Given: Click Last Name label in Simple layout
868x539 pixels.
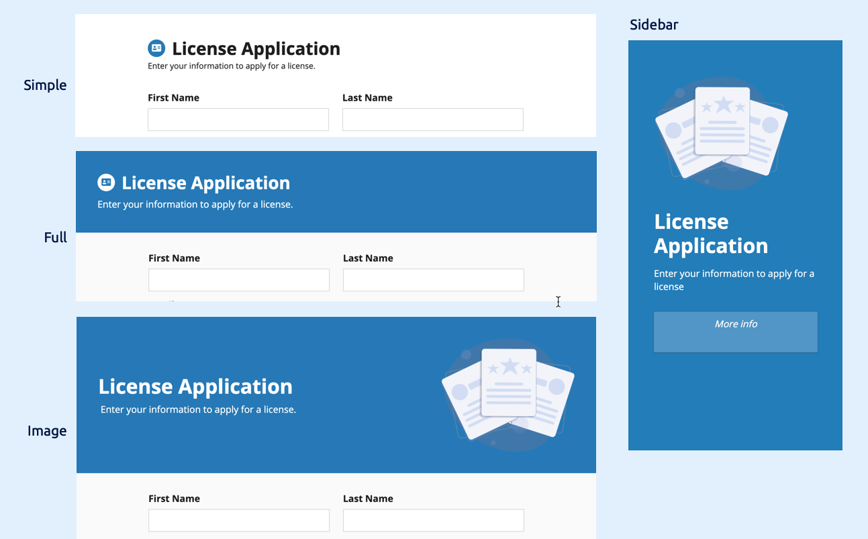Looking at the screenshot, I should tap(367, 98).
